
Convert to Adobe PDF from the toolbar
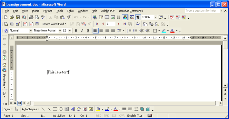[172, 17]
